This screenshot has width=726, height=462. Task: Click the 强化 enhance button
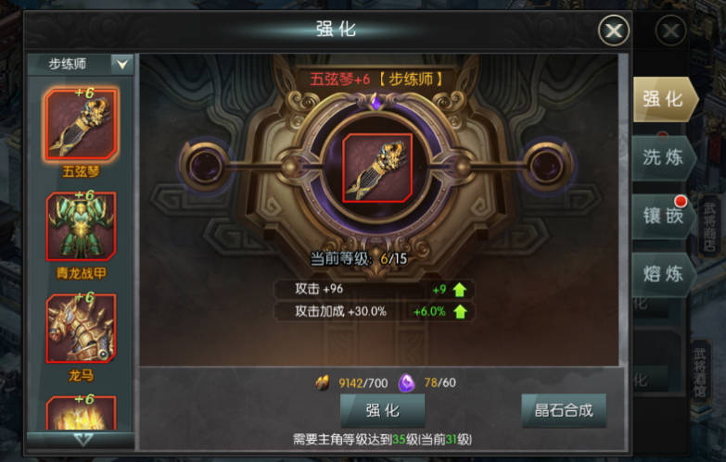pos(382,411)
